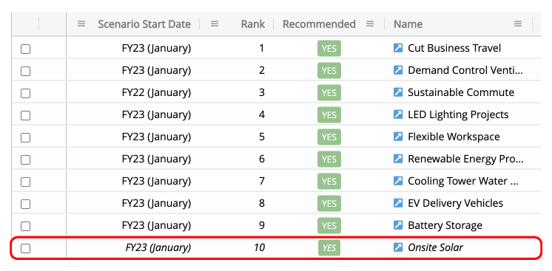Open the Cooling Tower Water link icon
Viewport: 552px width, 271px height.
(x=398, y=181)
